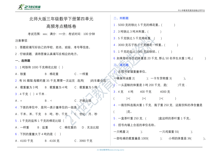Choose option B．棉花重
This screenshot has height=156, width=221.
[x=52, y=74]
